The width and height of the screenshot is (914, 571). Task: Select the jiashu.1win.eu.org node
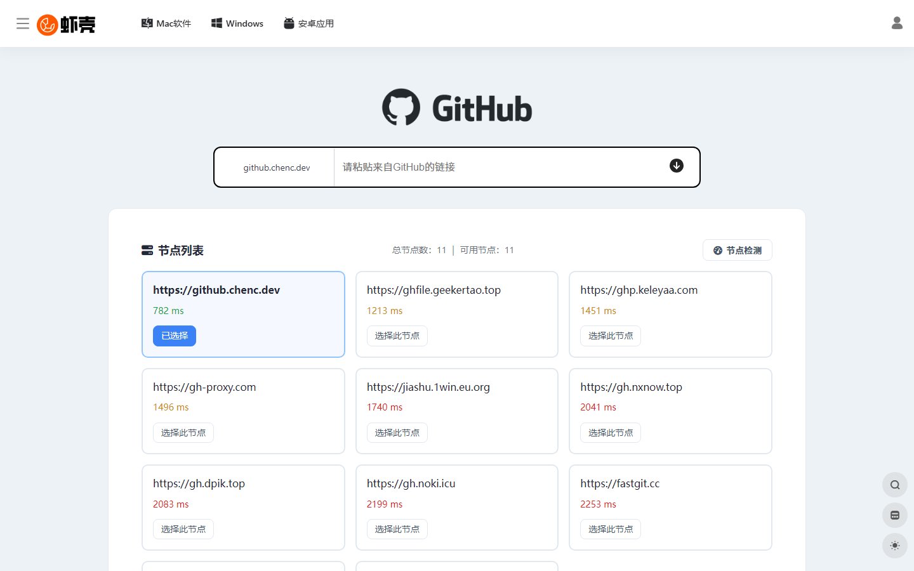397,433
